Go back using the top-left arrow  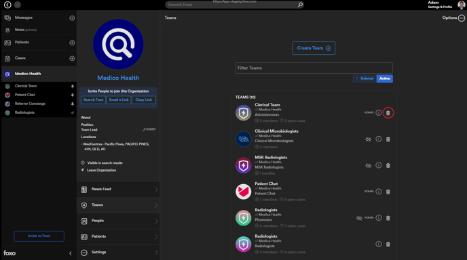7,5
